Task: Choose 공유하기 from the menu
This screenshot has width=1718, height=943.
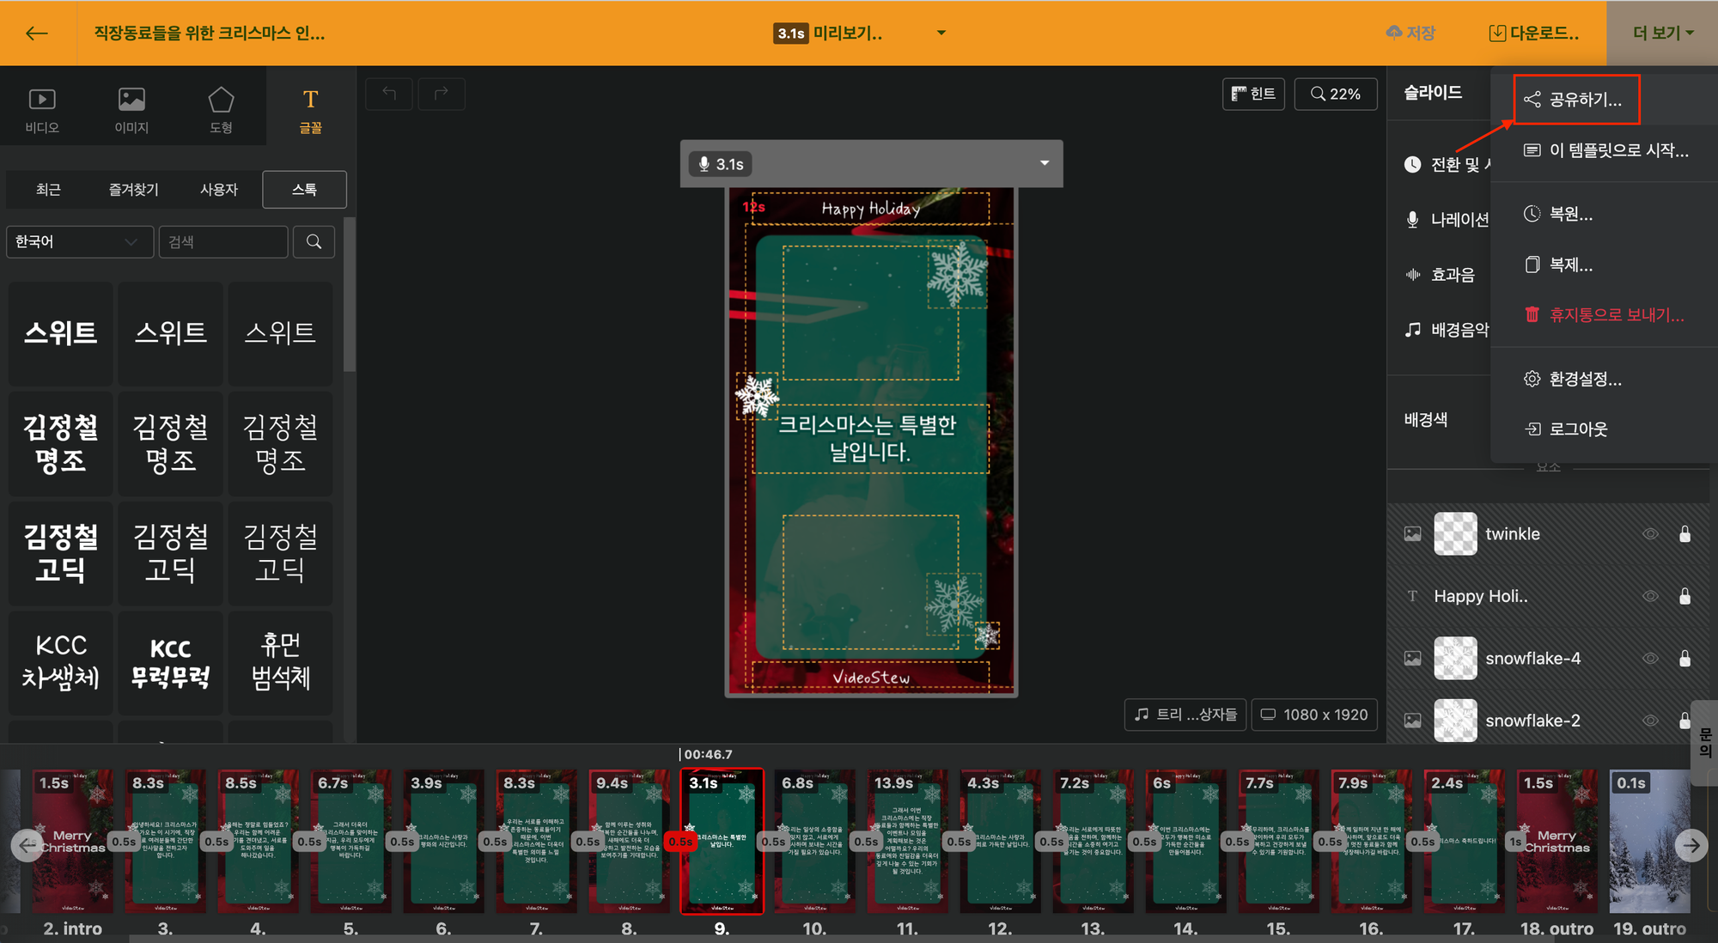Action: coord(1576,100)
